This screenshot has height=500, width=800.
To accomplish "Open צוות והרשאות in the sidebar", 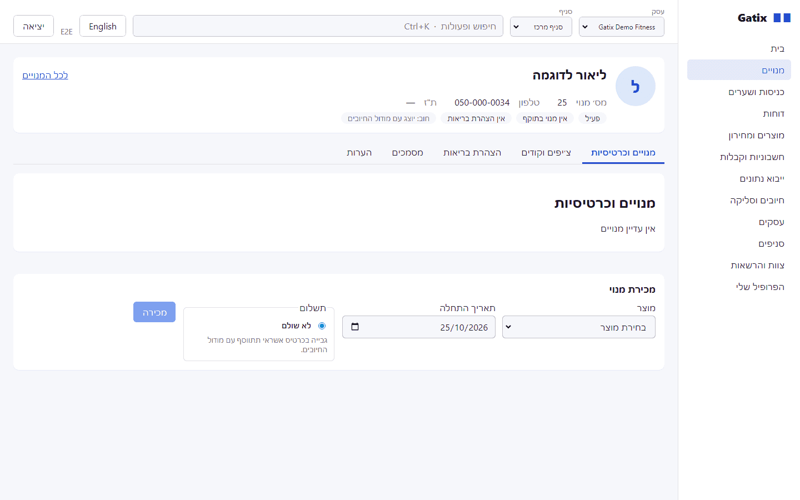I will pos(739,265).
